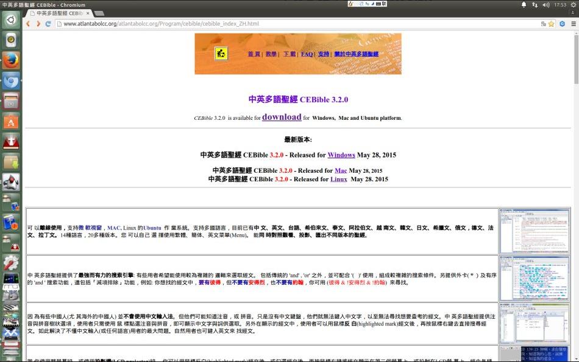This screenshot has height=362, width=579.
Task: Open the 下載 link in the banner
Action: pyautogui.click(x=289, y=54)
